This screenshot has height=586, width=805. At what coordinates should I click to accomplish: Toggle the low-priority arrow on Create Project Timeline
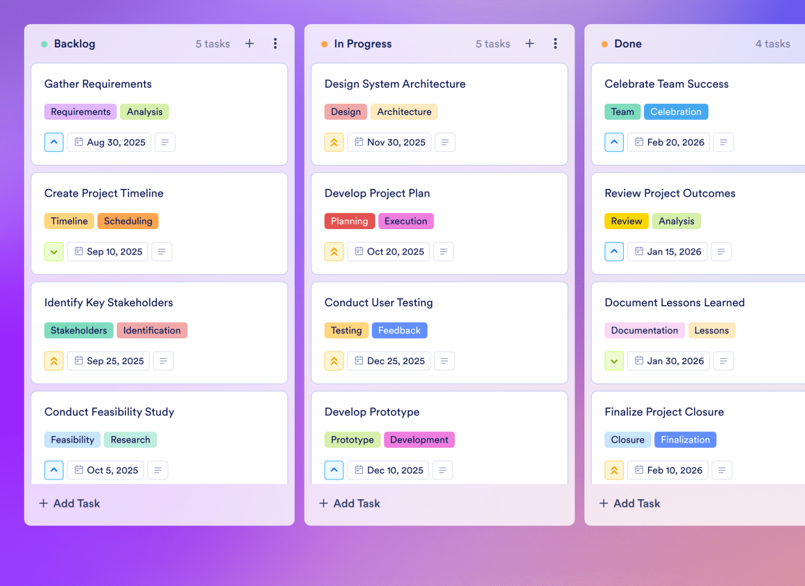click(54, 251)
